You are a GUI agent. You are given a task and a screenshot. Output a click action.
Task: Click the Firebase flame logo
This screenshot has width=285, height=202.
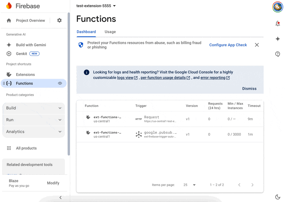(x=9, y=6)
